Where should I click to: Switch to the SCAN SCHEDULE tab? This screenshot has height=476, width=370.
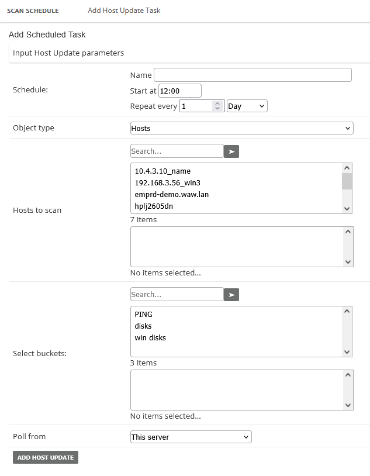coord(34,11)
